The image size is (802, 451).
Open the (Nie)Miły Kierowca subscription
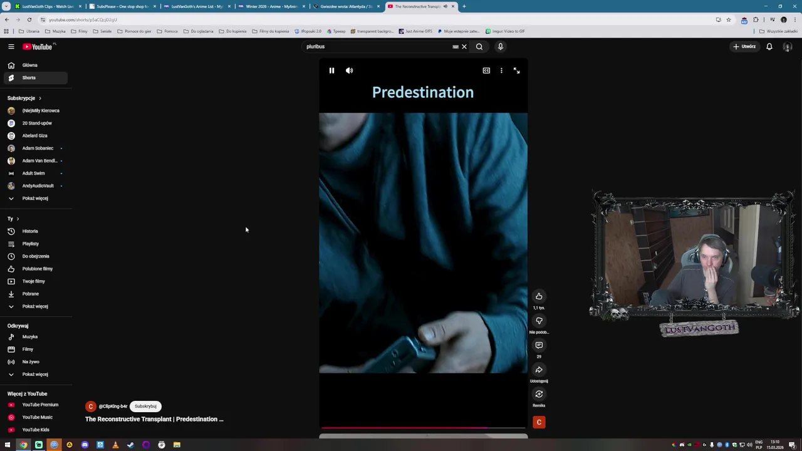pos(35,111)
